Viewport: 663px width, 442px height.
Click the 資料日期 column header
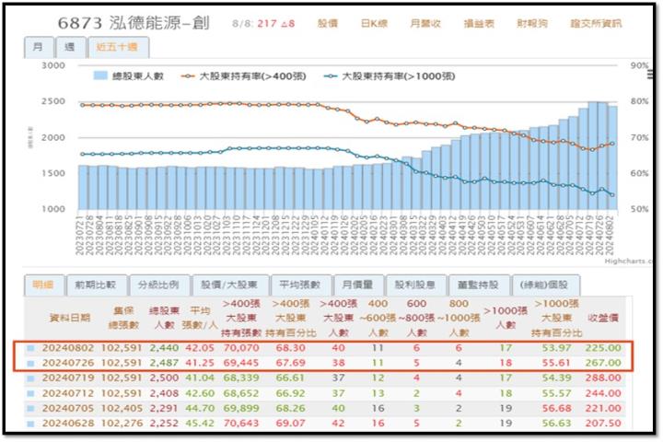pyautogui.click(x=70, y=318)
